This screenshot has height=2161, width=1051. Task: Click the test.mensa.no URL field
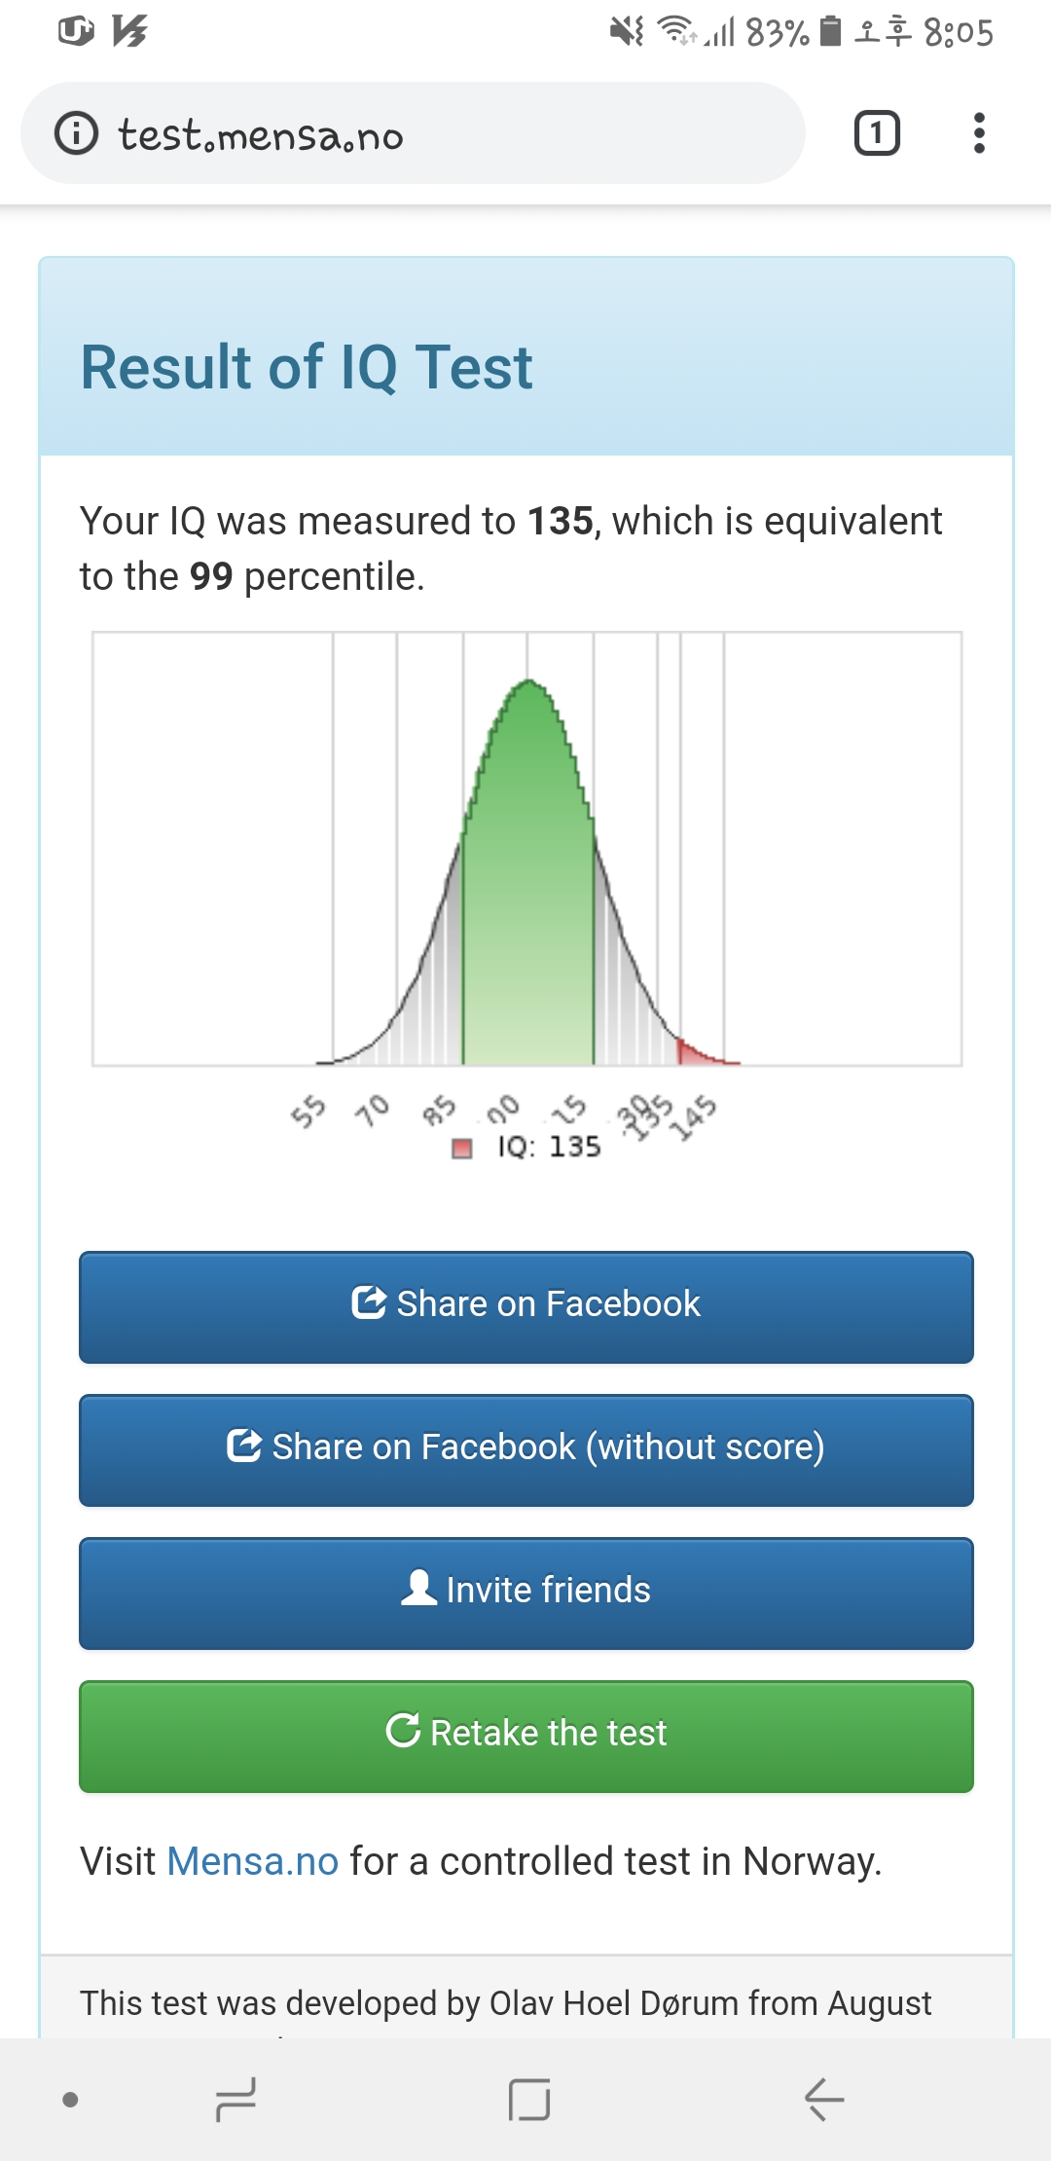414,133
